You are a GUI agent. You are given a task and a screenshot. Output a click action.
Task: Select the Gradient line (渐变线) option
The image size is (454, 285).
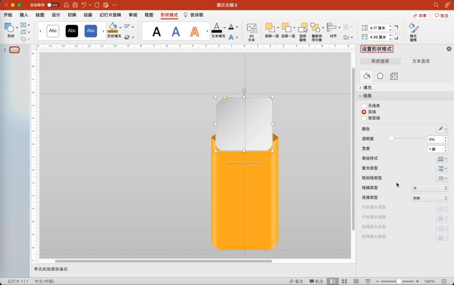[x=364, y=118]
